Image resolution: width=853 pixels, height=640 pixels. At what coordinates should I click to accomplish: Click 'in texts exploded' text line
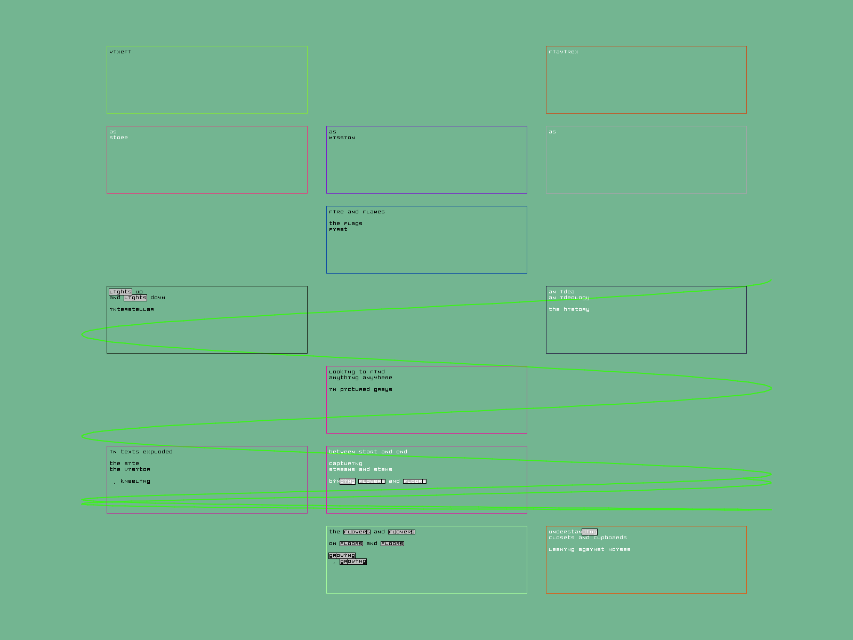141,452
